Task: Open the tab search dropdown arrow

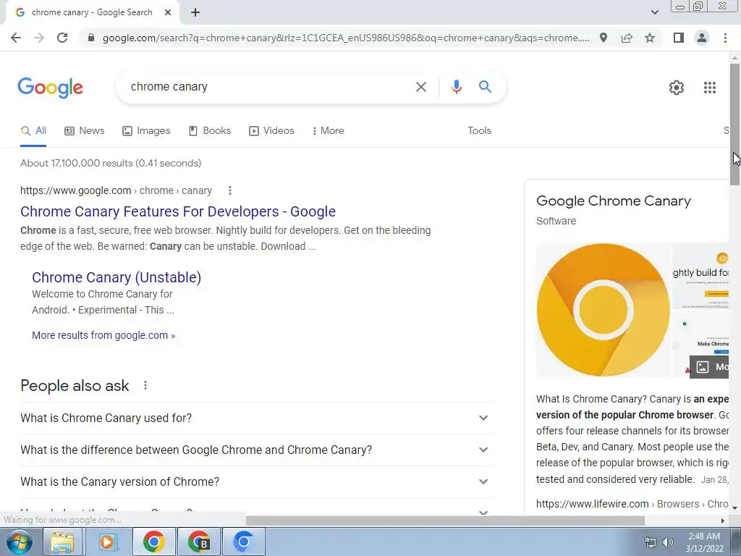Action: coord(654,12)
